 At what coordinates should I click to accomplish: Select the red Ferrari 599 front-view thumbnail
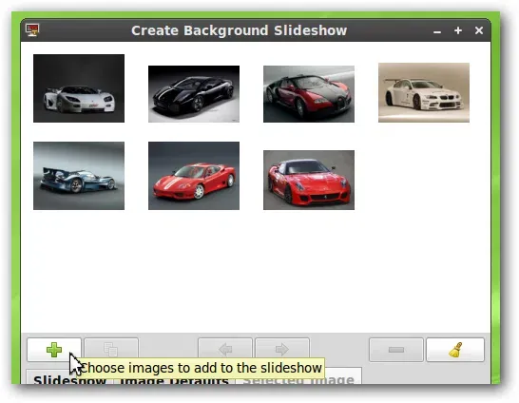click(309, 180)
